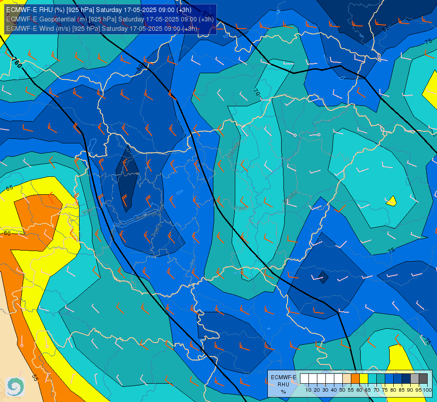The width and height of the screenshot is (437, 402).
Task: Click the 55 contour label on map
Action: tap(34, 378)
